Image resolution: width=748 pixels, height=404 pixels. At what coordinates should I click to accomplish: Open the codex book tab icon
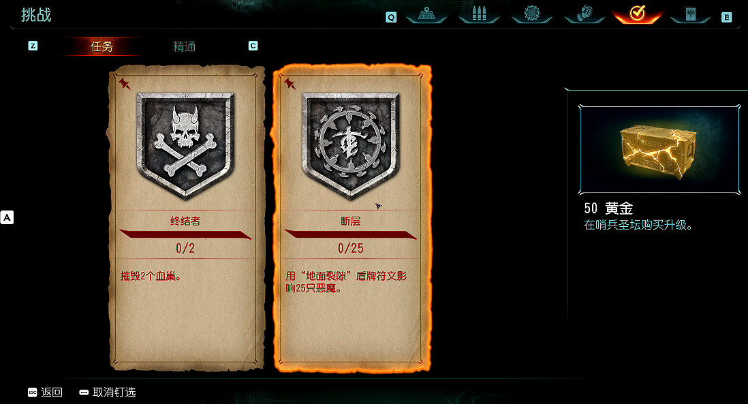pos(690,14)
